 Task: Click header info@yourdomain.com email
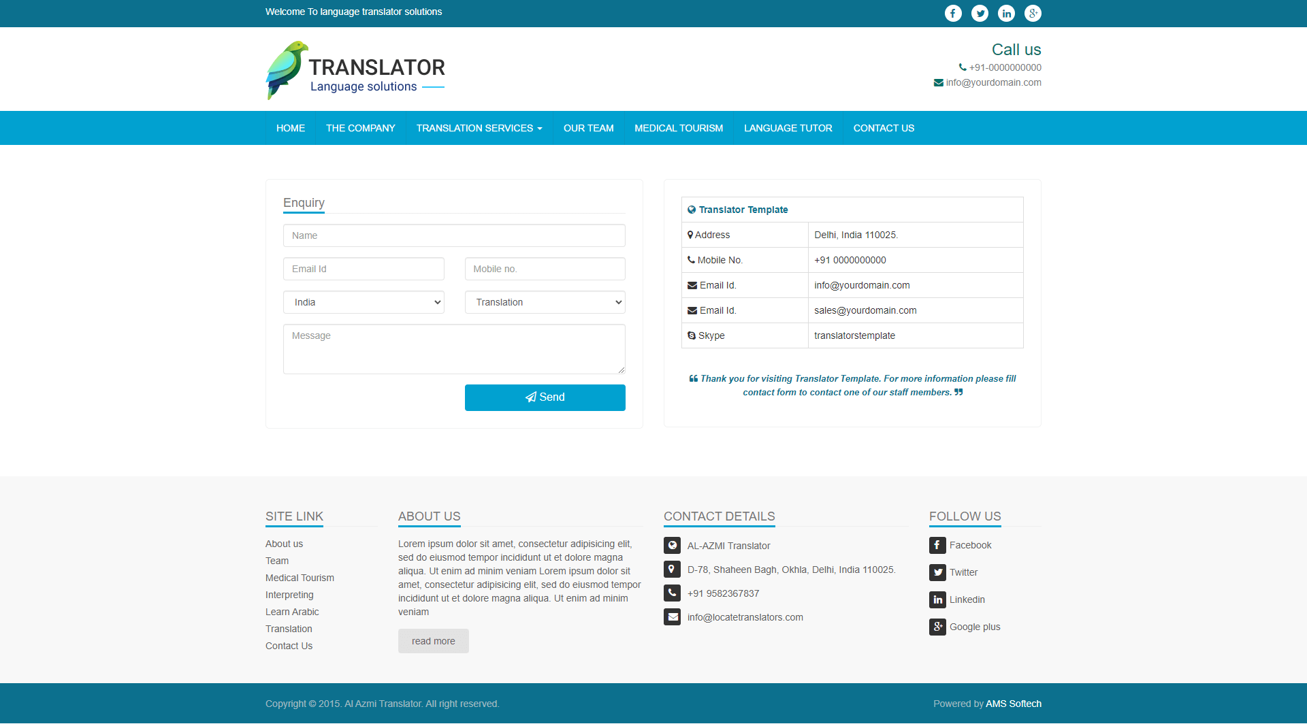coord(993,82)
